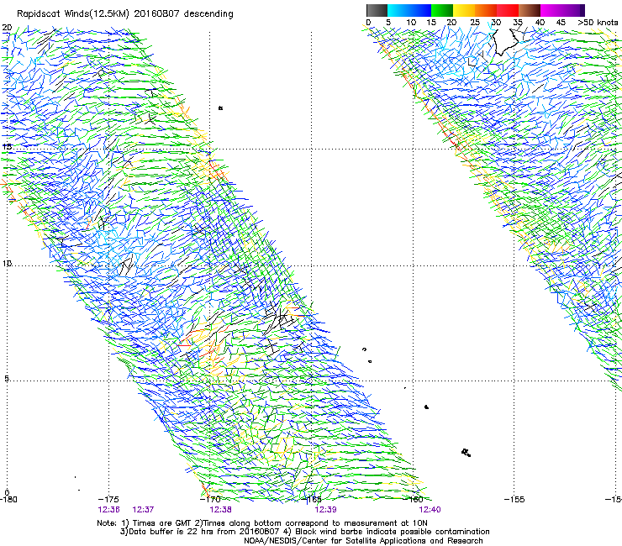622x546 pixels.
Task: Click the note '1) Times are GMT'
Action: [157, 523]
